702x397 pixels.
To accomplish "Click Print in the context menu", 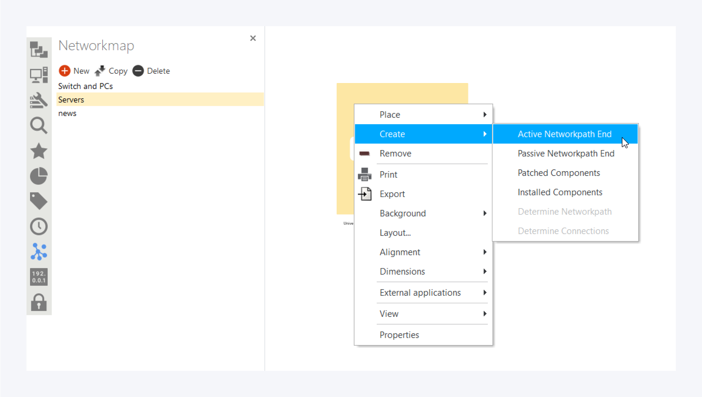I will click(388, 174).
